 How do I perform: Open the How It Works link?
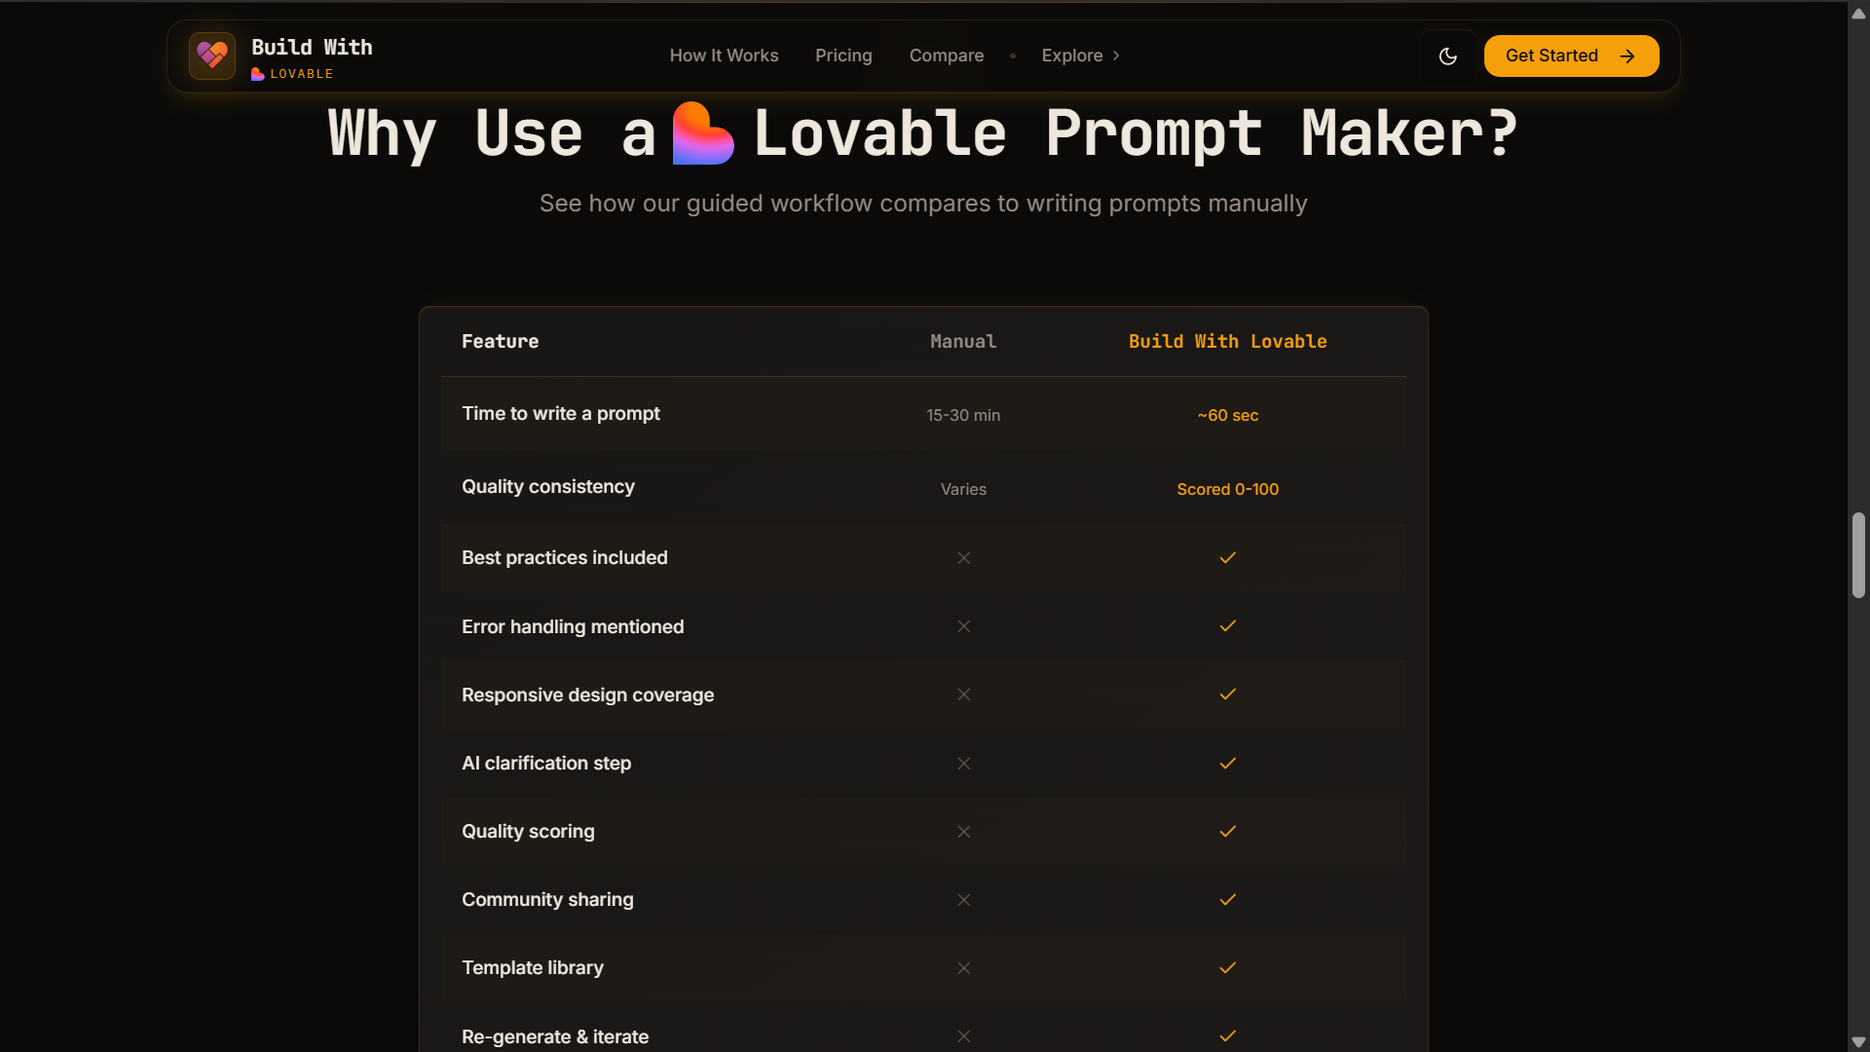724,56
